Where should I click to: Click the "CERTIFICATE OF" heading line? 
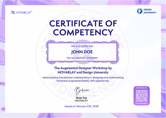point(83,24)
